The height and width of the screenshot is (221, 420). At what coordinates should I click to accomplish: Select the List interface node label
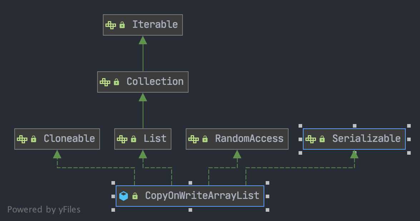155,139
